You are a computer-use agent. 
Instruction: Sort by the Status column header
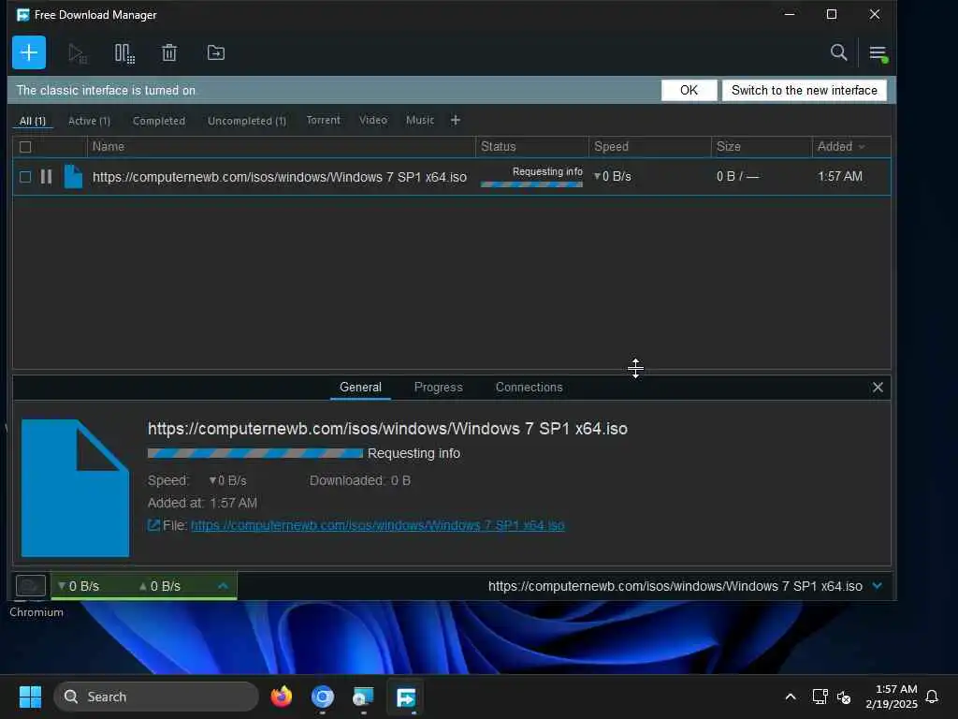point(531,147)
